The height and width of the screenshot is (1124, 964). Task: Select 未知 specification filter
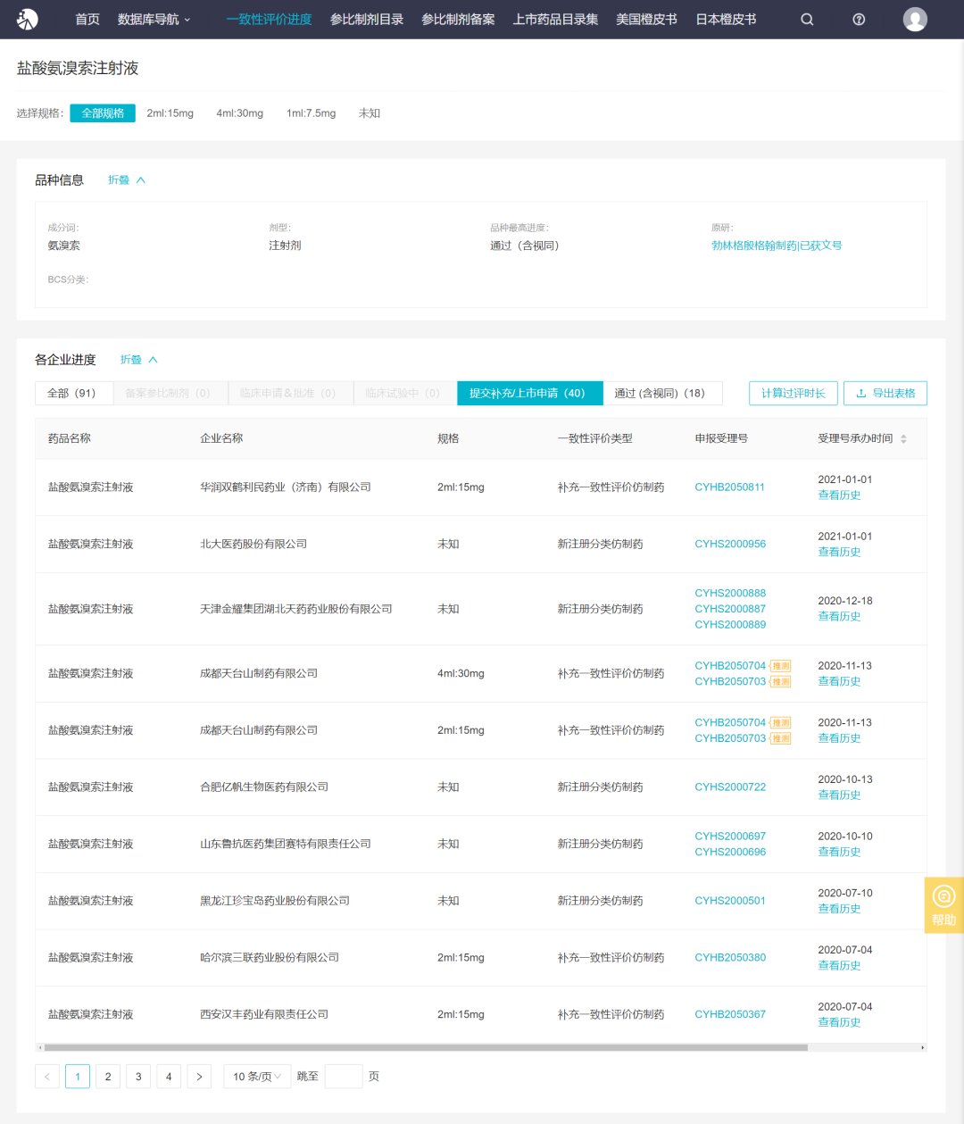pos(370,113)
